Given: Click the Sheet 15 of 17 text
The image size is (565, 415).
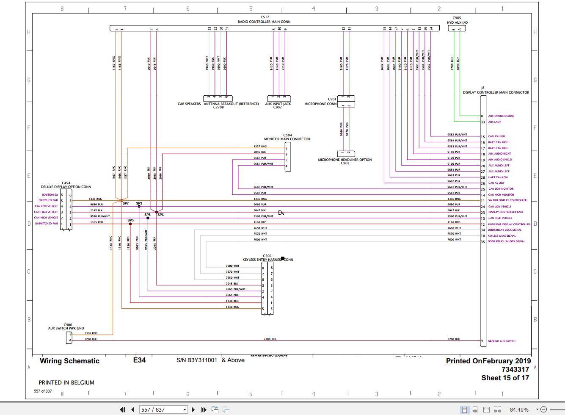Looking at the screenshot, I should click(505, 378).
